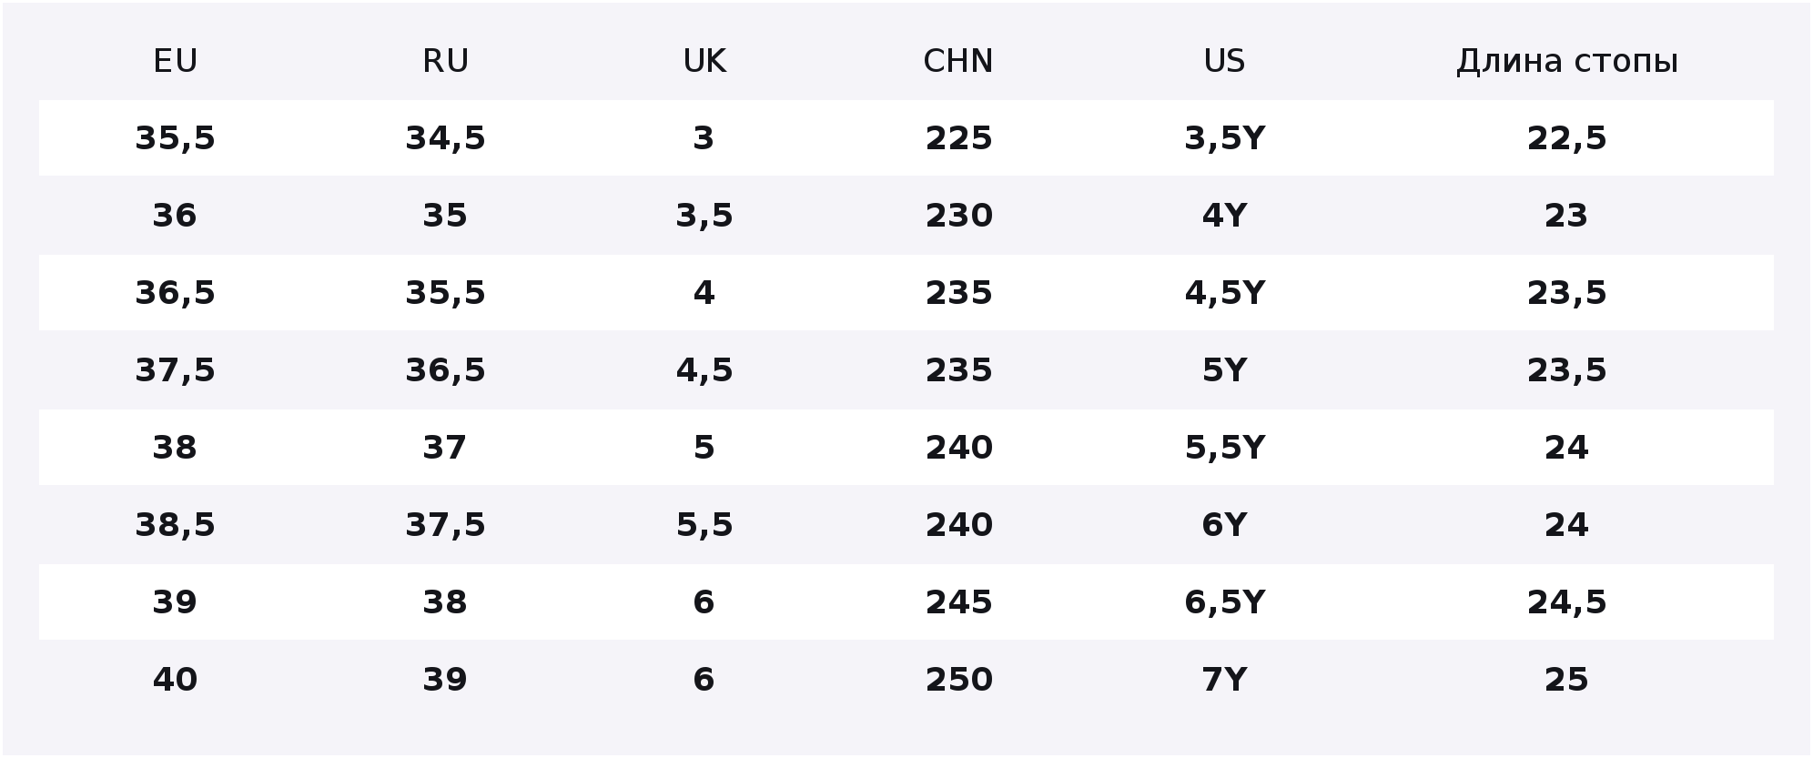Click UK size 5,5 cell

tap(704, 525)
